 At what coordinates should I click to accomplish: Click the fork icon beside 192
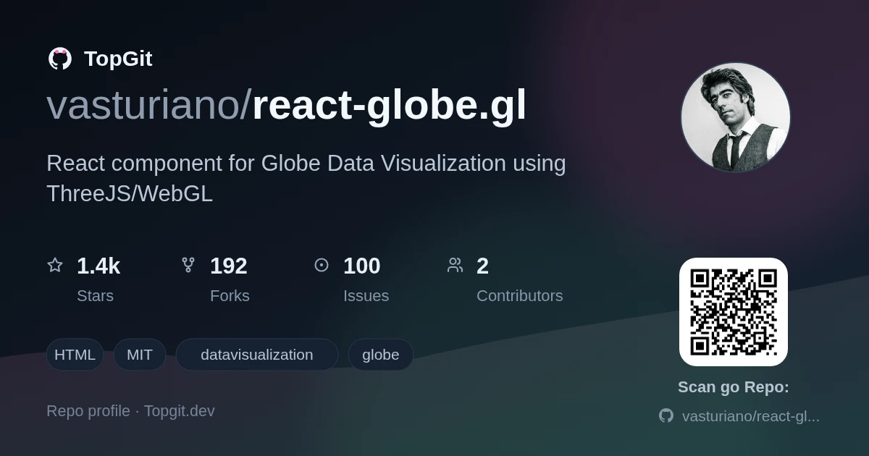[188, 265]
